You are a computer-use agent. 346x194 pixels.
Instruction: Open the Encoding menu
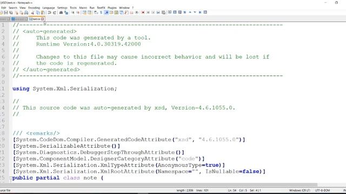click(x=34, y=8)
